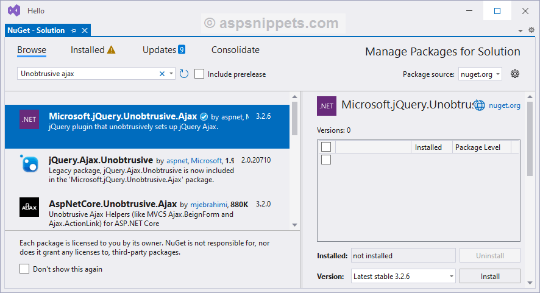Click the details pane scrollbar thumb
This screenshot has height=293, width=540.
point(530,139)
